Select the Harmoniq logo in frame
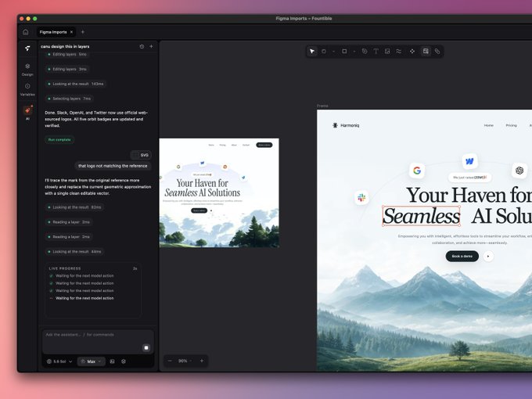Screen dimensions: 532x399 [x=345, y=125]
